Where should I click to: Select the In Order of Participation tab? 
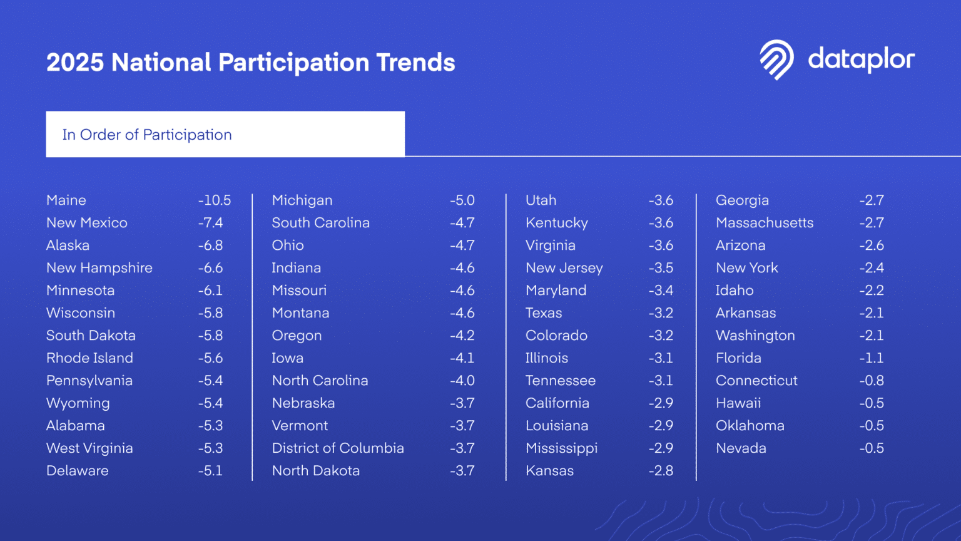coord(225,134)
